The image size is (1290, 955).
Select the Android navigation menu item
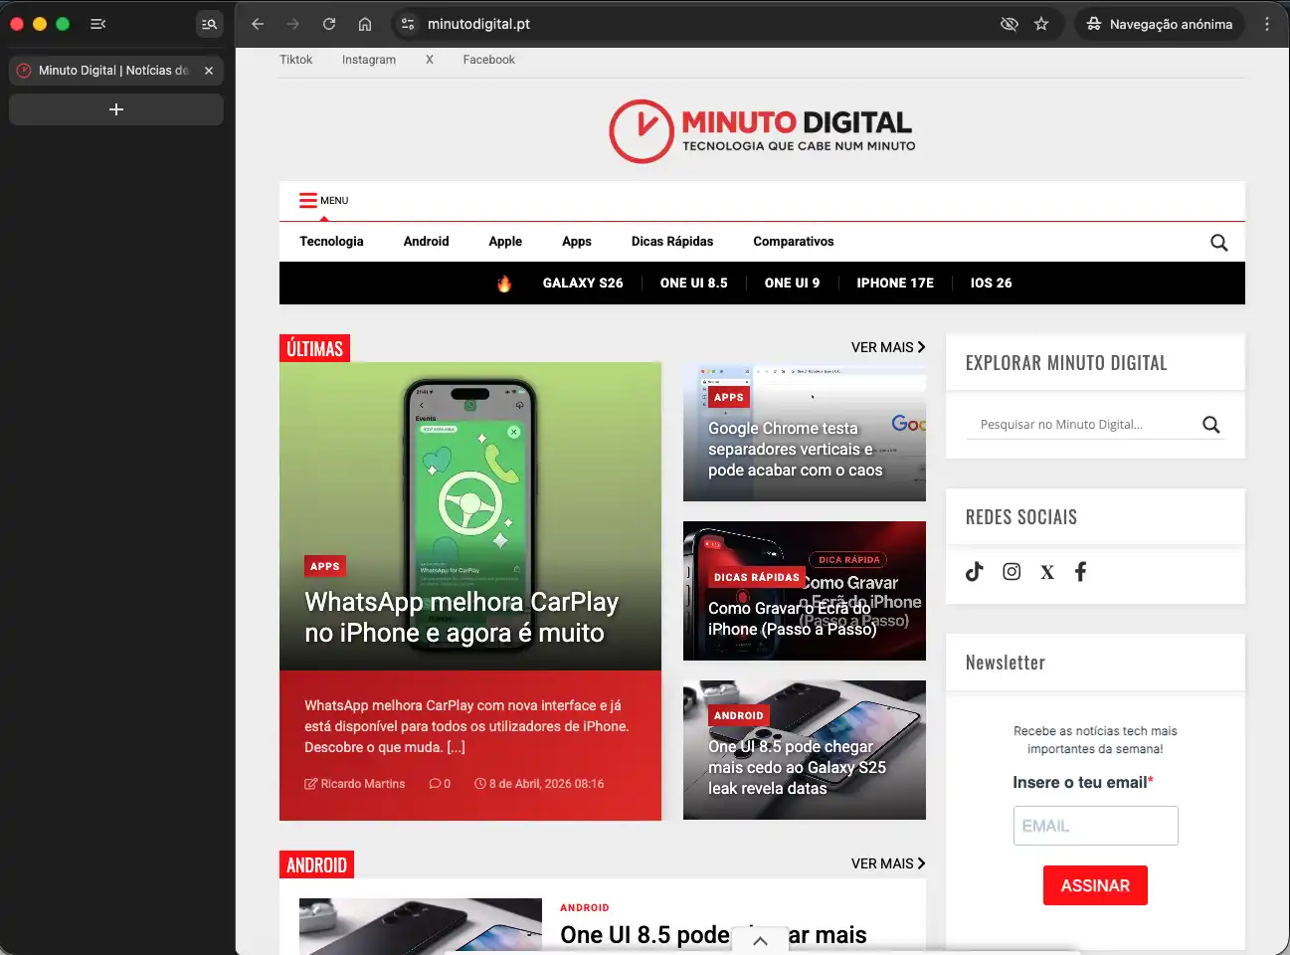tap(426, 242)
